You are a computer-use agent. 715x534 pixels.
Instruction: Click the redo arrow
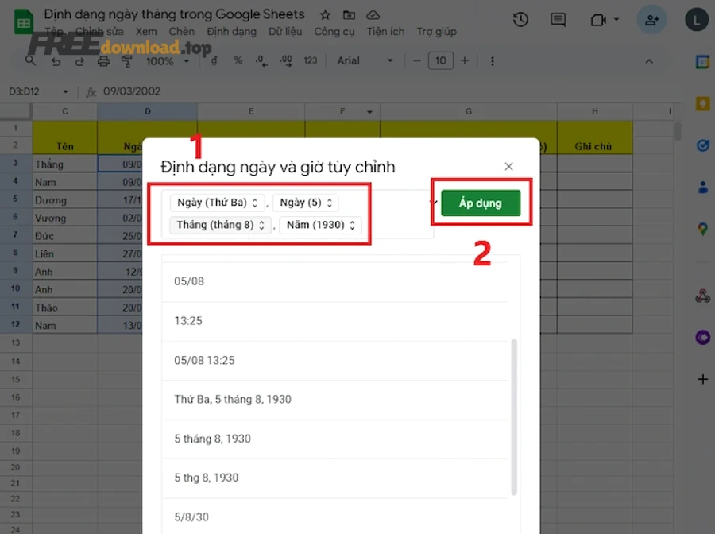click(79, 61)
